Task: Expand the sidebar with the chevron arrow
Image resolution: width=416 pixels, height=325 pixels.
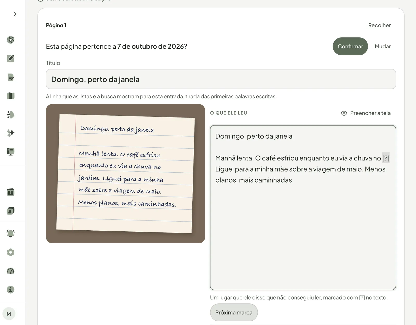Action: [x=15, y=14]
